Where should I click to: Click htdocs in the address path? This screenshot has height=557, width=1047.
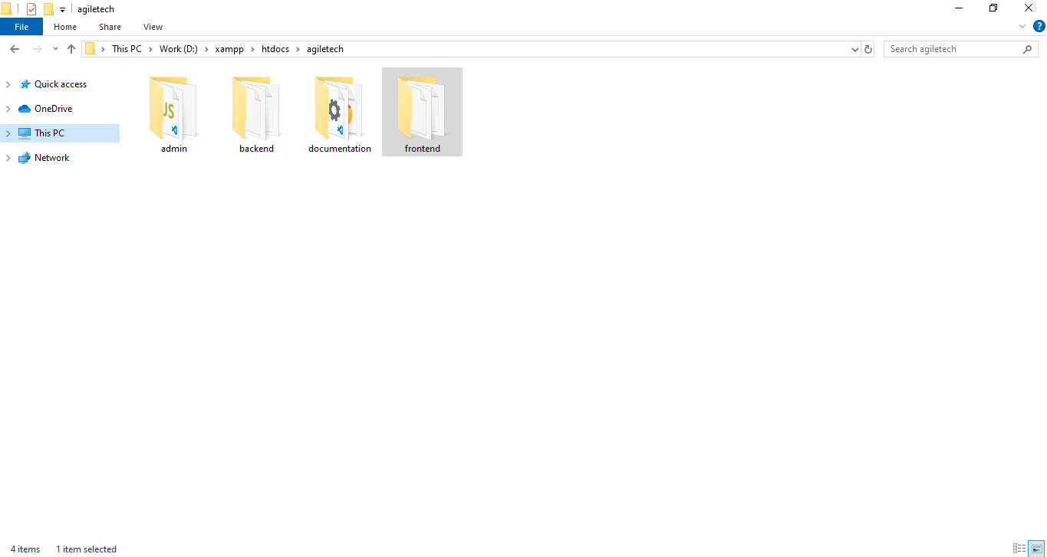(x=275, y=49)
